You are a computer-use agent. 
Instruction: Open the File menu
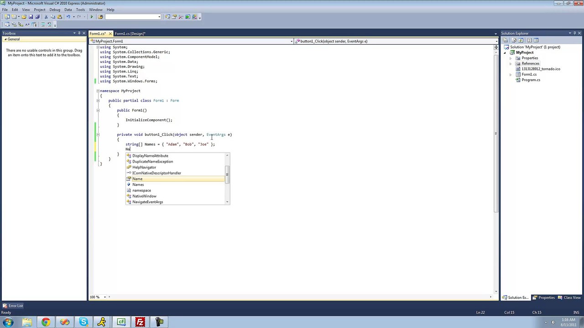pos(5,10)
